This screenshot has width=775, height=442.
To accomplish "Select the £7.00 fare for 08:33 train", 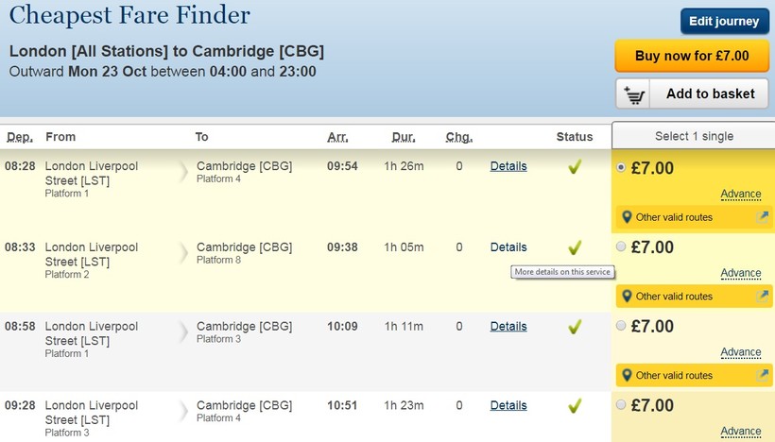I will click(x=621, y=247).
